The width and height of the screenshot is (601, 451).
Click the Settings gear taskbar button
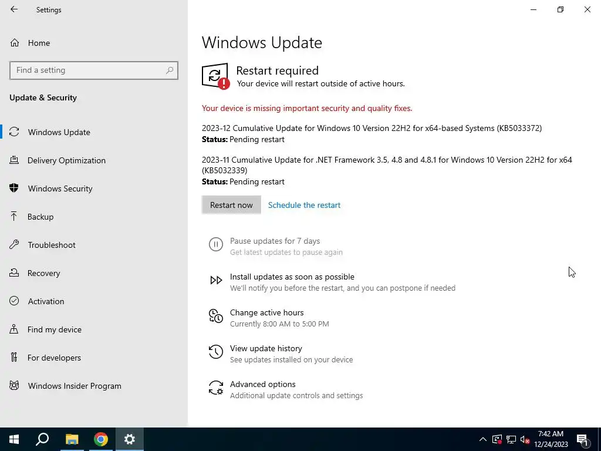pyautogui.click(x=130, y=439)
